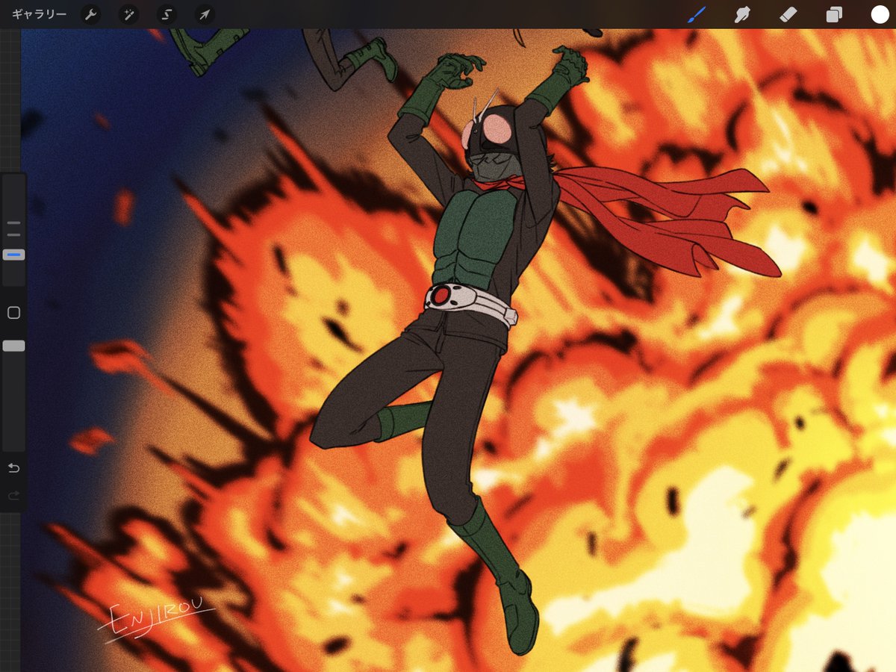Open the white color picker circle
This screenshot has height=672, width=896.
(x=880, y=14)
